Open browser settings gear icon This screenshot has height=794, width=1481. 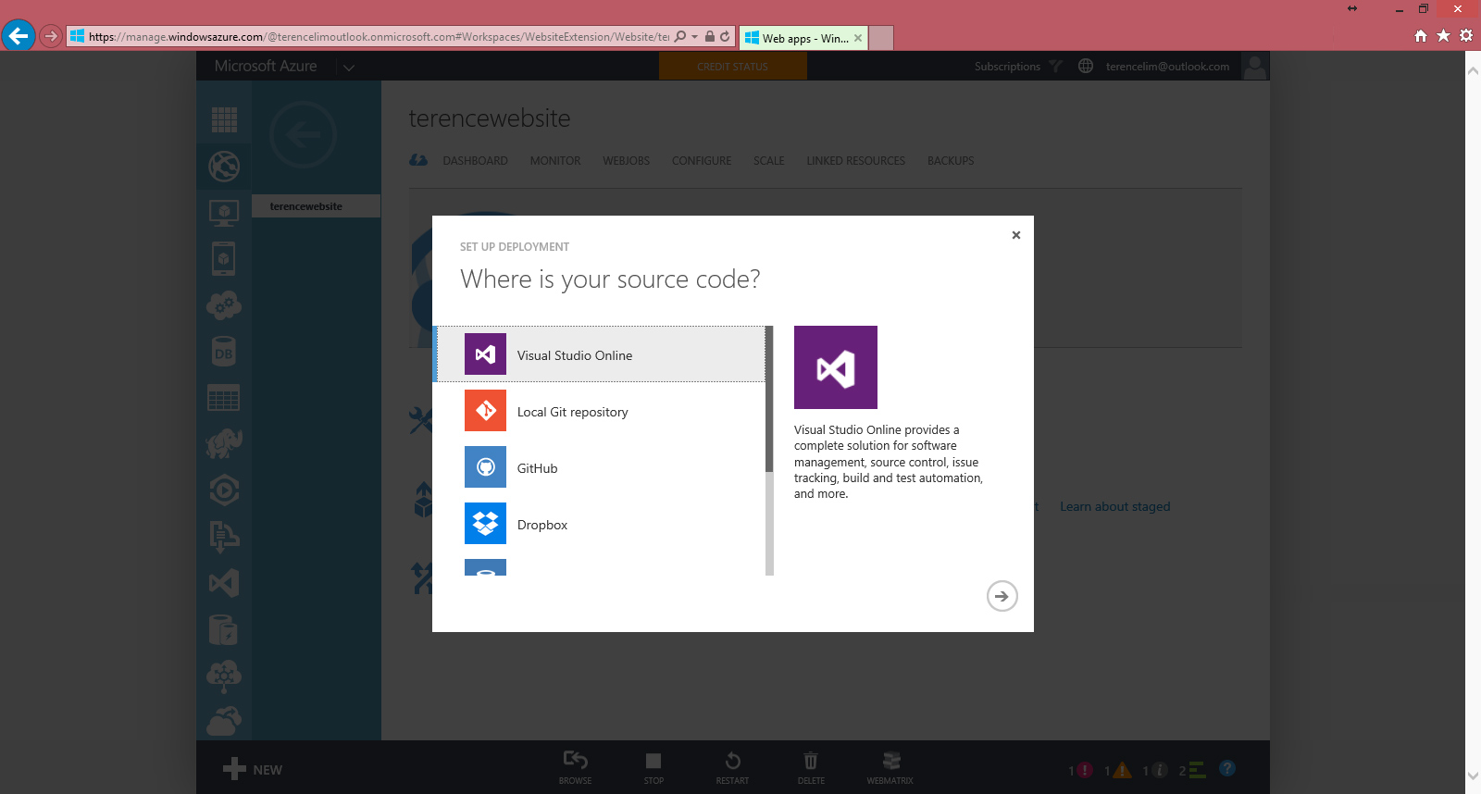(1466, 35)
